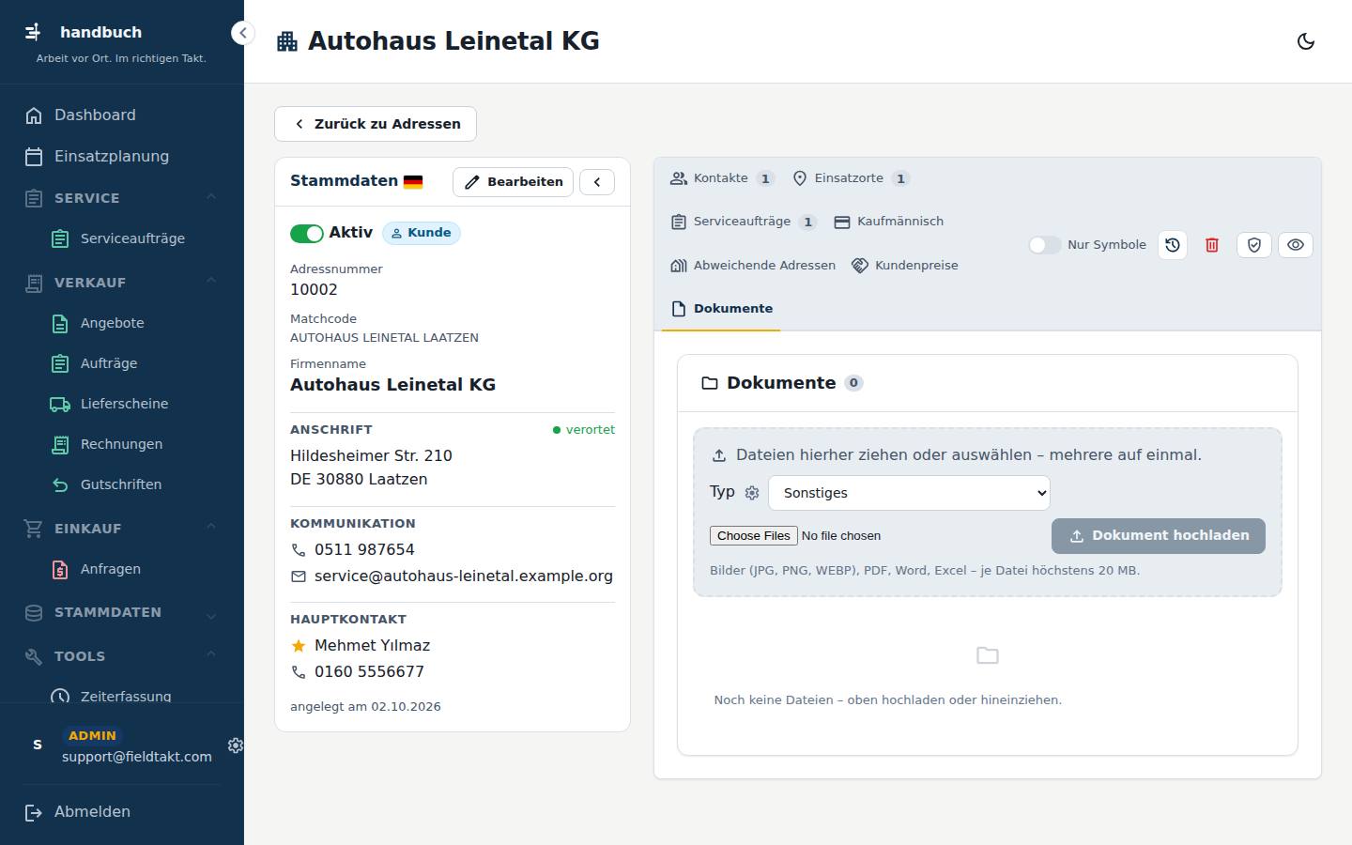This screenshot has width=1352, height=845.
Task: Click the German flag in Stammdaten
Action: [x=413, y=182]
